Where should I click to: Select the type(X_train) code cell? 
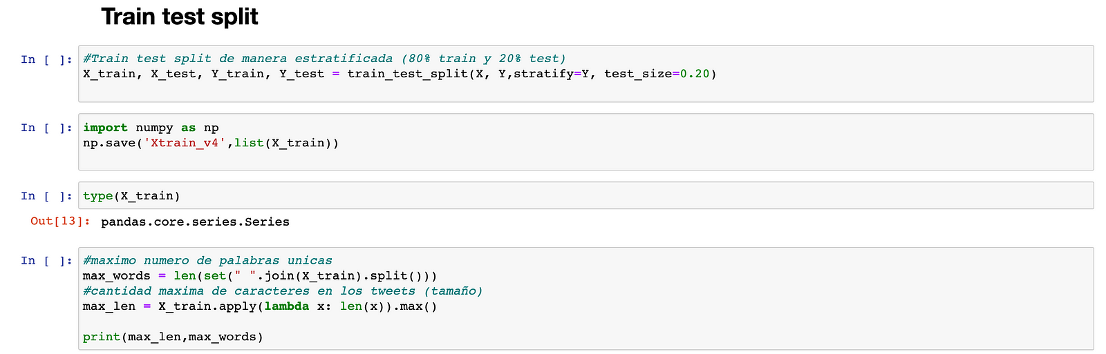pos(586,195)
